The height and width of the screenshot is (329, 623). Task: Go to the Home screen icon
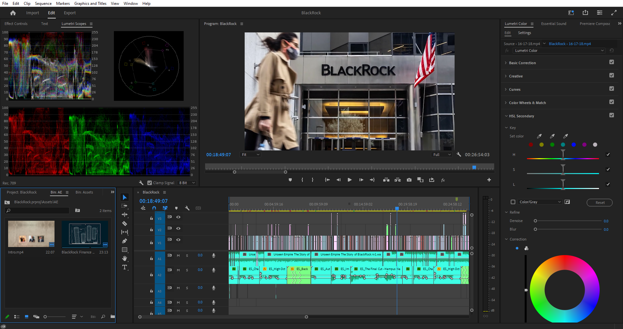click(13, 13)
